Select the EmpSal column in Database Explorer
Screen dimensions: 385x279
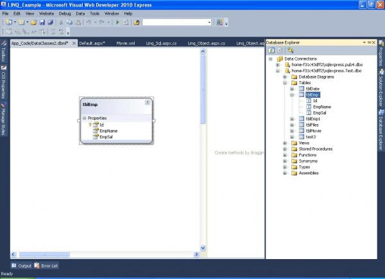click(x=320, y=113)
